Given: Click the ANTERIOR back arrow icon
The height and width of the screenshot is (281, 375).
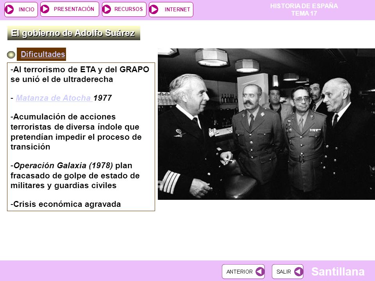Looking at the screenshot, I should click(x=260, y=272).
